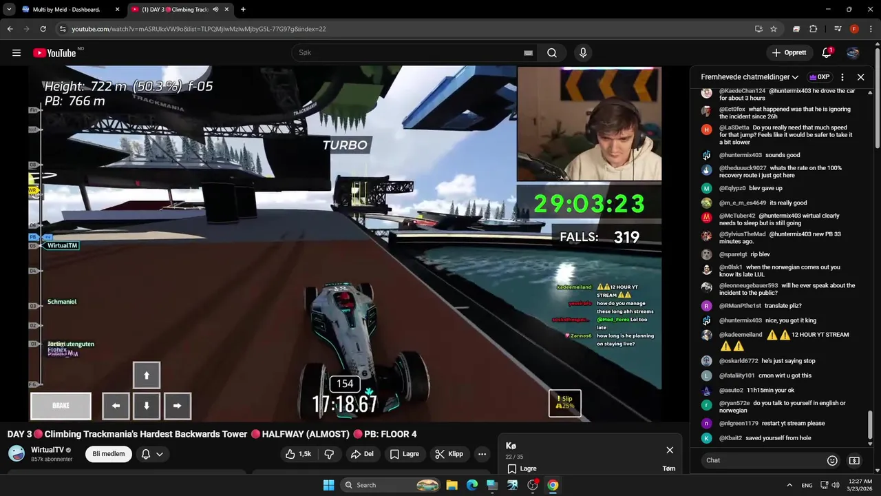This screenshot has width=881, height=496.
Task: Open the on-screen keyboard icon in search
Action: point(528,53)
